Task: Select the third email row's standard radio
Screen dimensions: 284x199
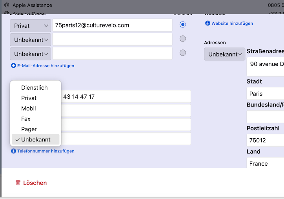Action: (182, 53)
